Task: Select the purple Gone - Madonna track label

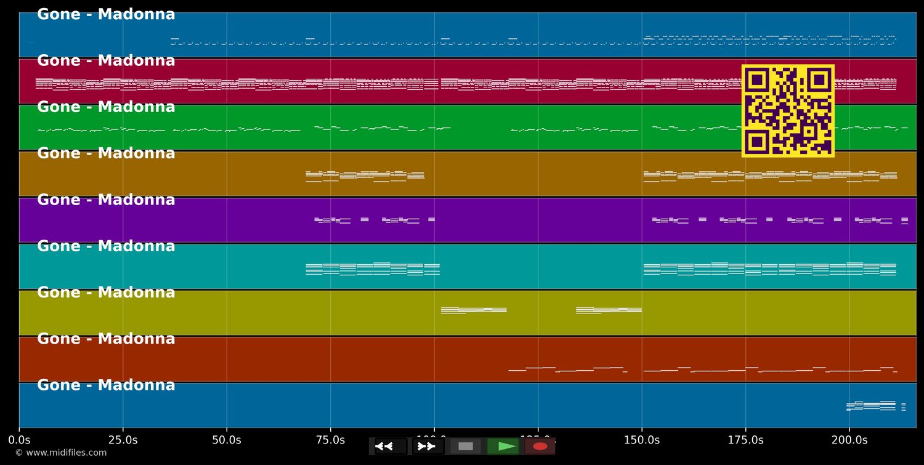Action: click(x=106, y=200)
